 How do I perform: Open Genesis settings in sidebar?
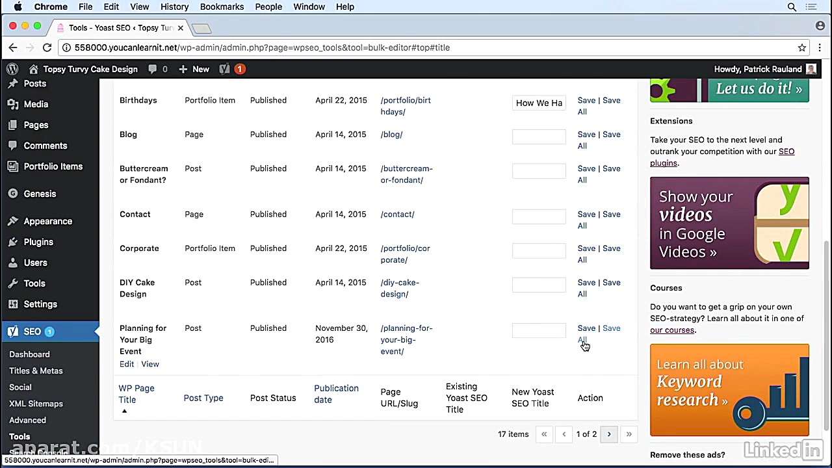pyautogui.click(x=40, y=194)
